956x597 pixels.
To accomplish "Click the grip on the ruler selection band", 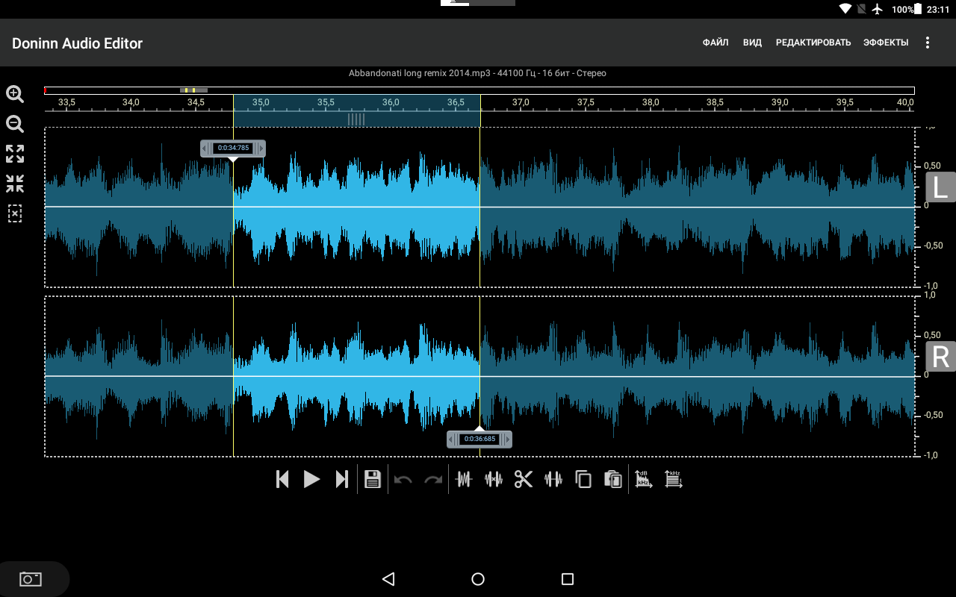I will click(356, 119).
